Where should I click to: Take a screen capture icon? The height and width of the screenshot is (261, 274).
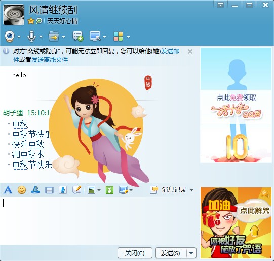[x=124, y=190]
